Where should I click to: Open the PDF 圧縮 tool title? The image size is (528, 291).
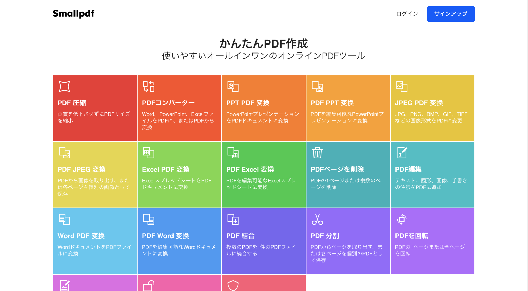tap(72, 103)
